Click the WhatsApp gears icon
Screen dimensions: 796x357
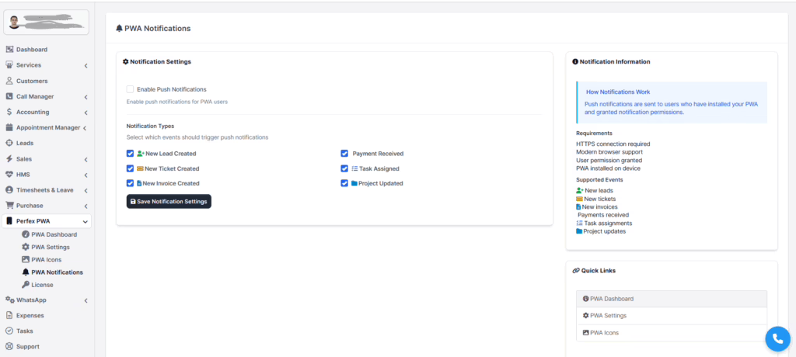coord(9,300)
